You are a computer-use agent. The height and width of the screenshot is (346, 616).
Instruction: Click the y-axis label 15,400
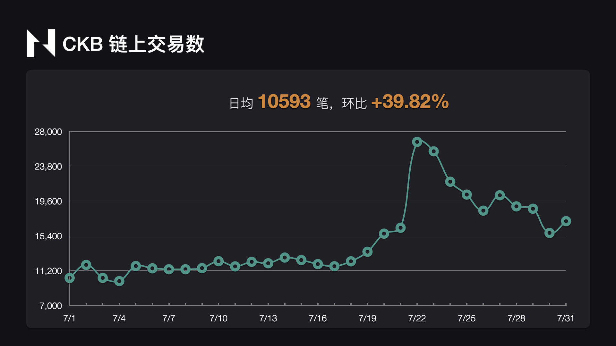coord(48,236)
